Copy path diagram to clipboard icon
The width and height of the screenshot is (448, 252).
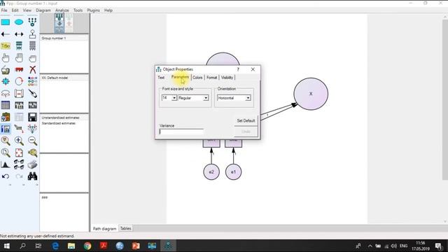[x=6, y=117]
